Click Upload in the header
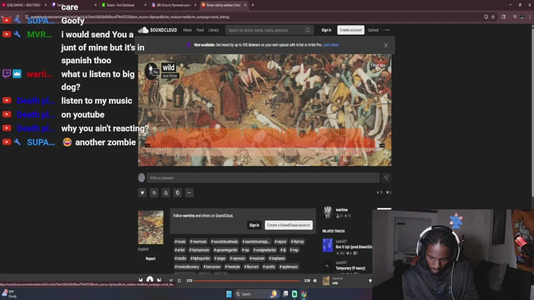534x300 pixels. [373, 30]
